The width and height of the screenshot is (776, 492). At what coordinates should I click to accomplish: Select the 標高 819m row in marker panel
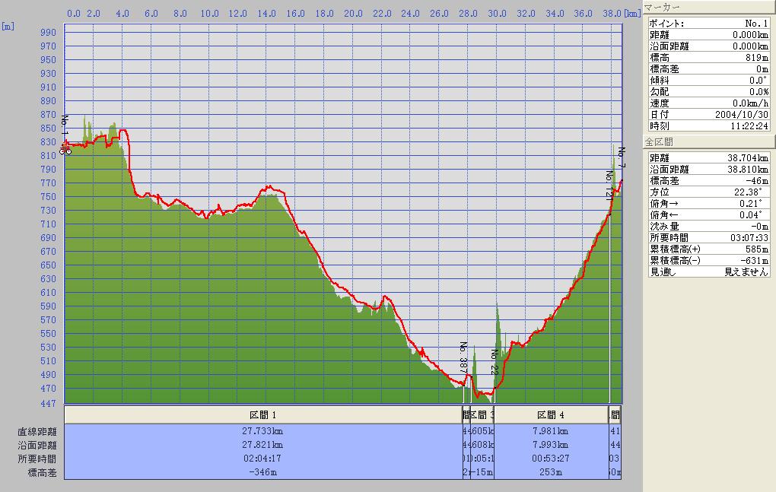click(708, 57)
